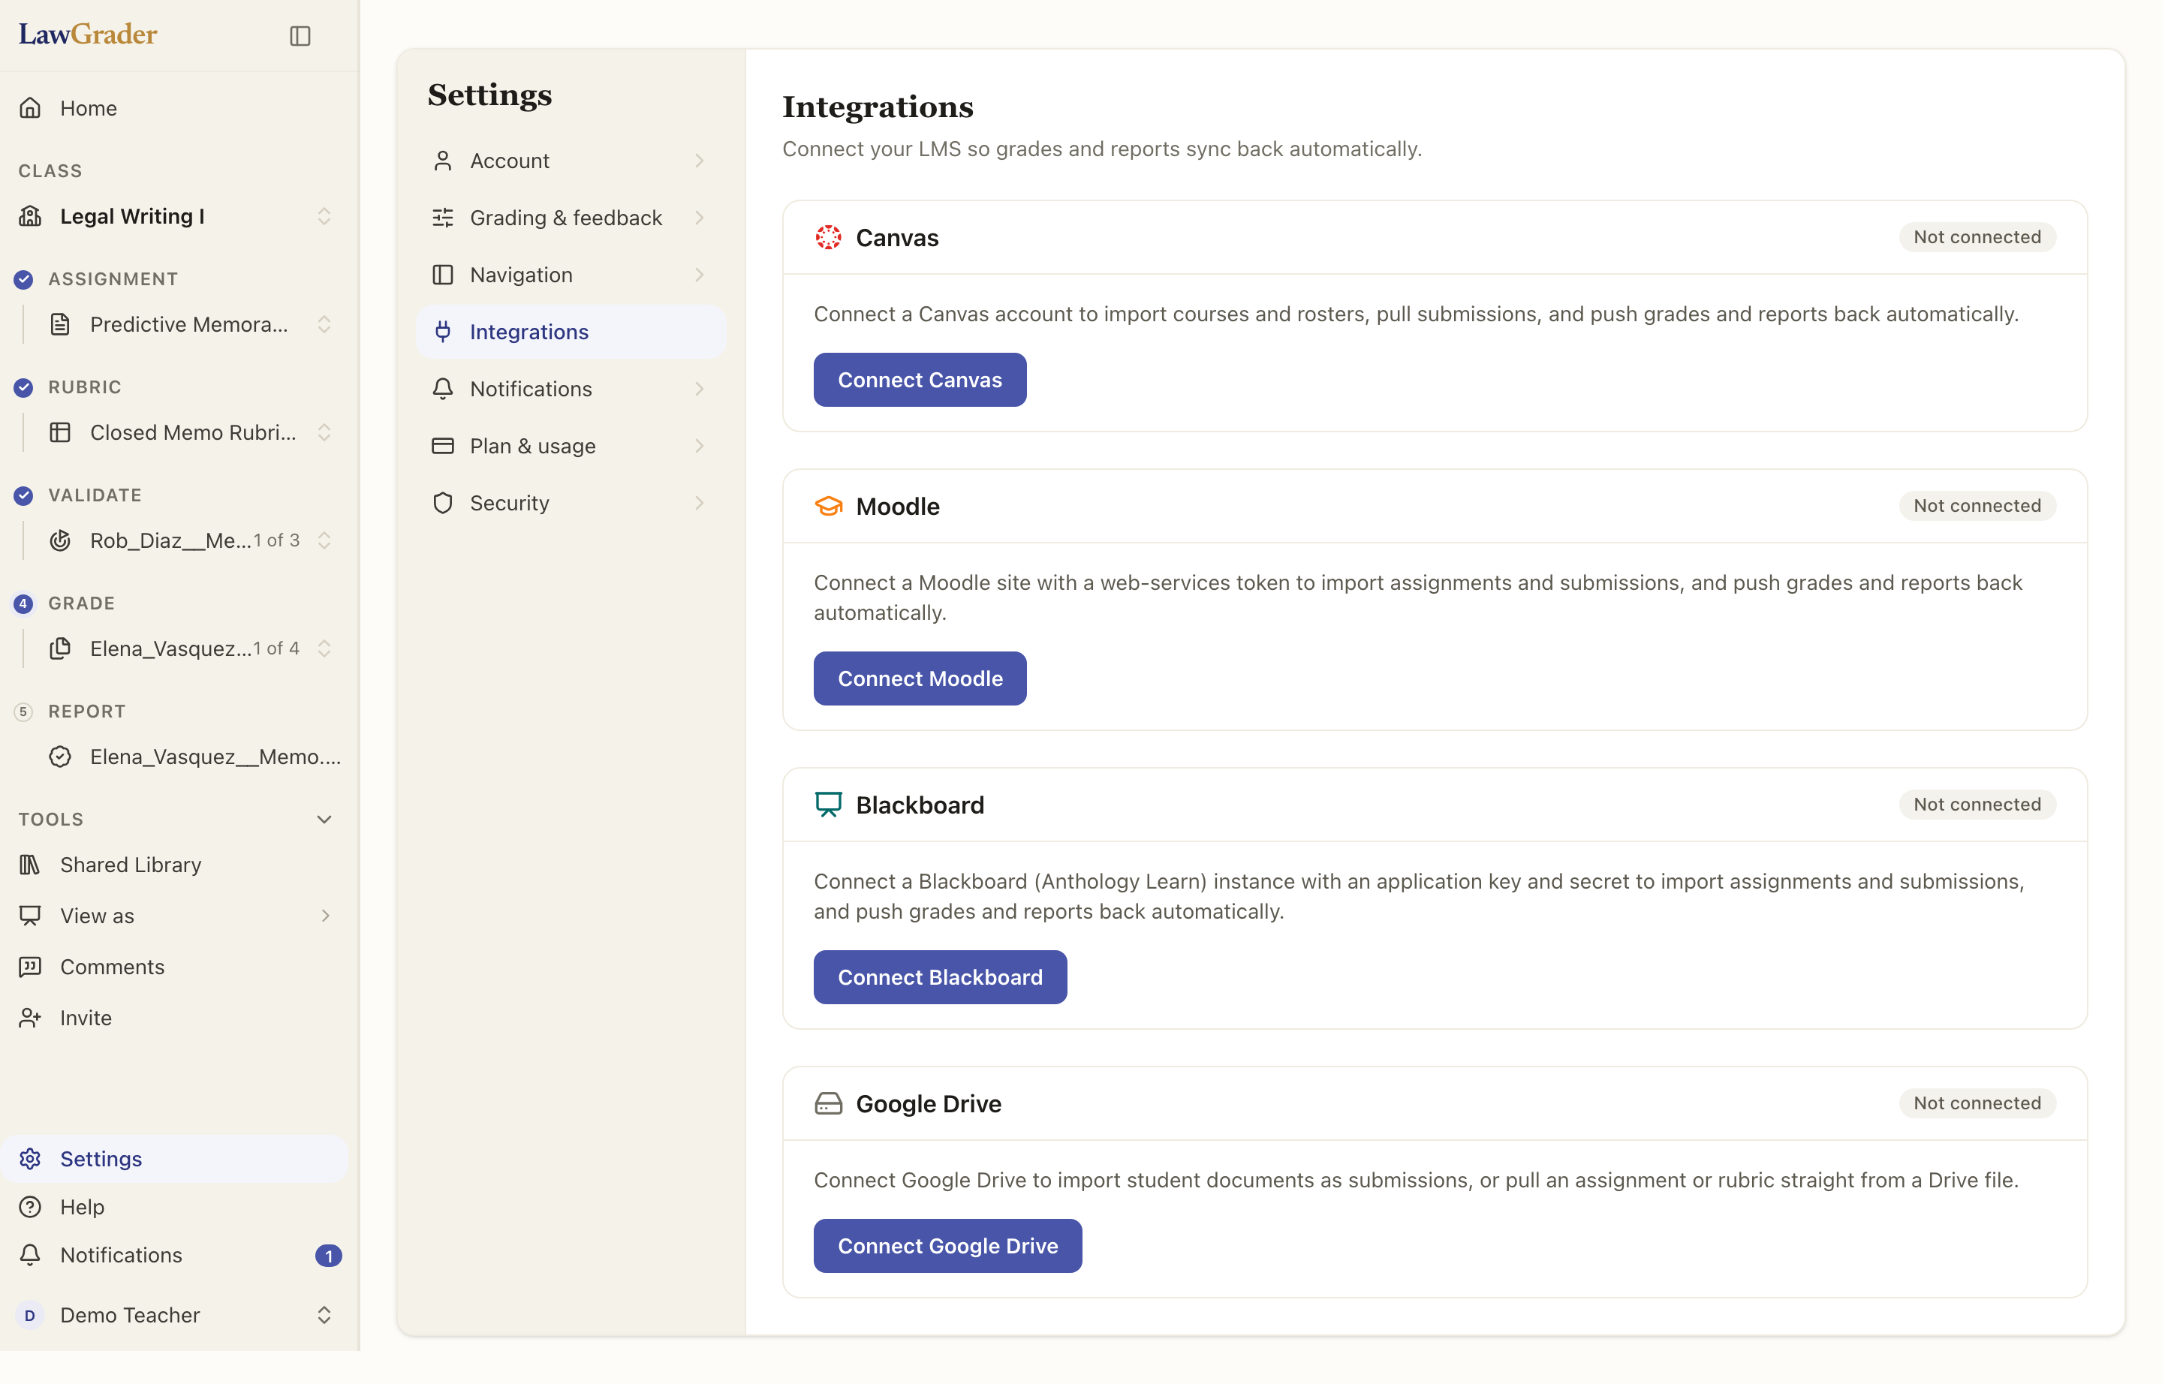
Task: Click the settings Notifications bell icon
Action: click(442, 389)
